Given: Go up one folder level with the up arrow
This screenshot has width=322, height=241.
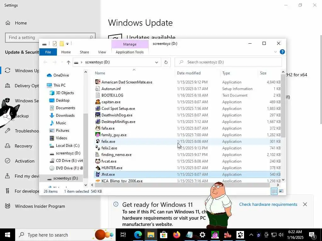Looking at the screenshot, I should tap(68, 62).
